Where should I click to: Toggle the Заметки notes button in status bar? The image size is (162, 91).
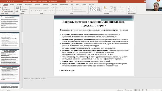click(x=120, y=90)
